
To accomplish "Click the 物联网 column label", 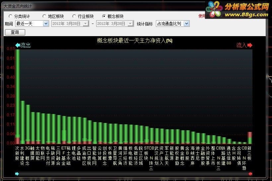I will point(43,153).
